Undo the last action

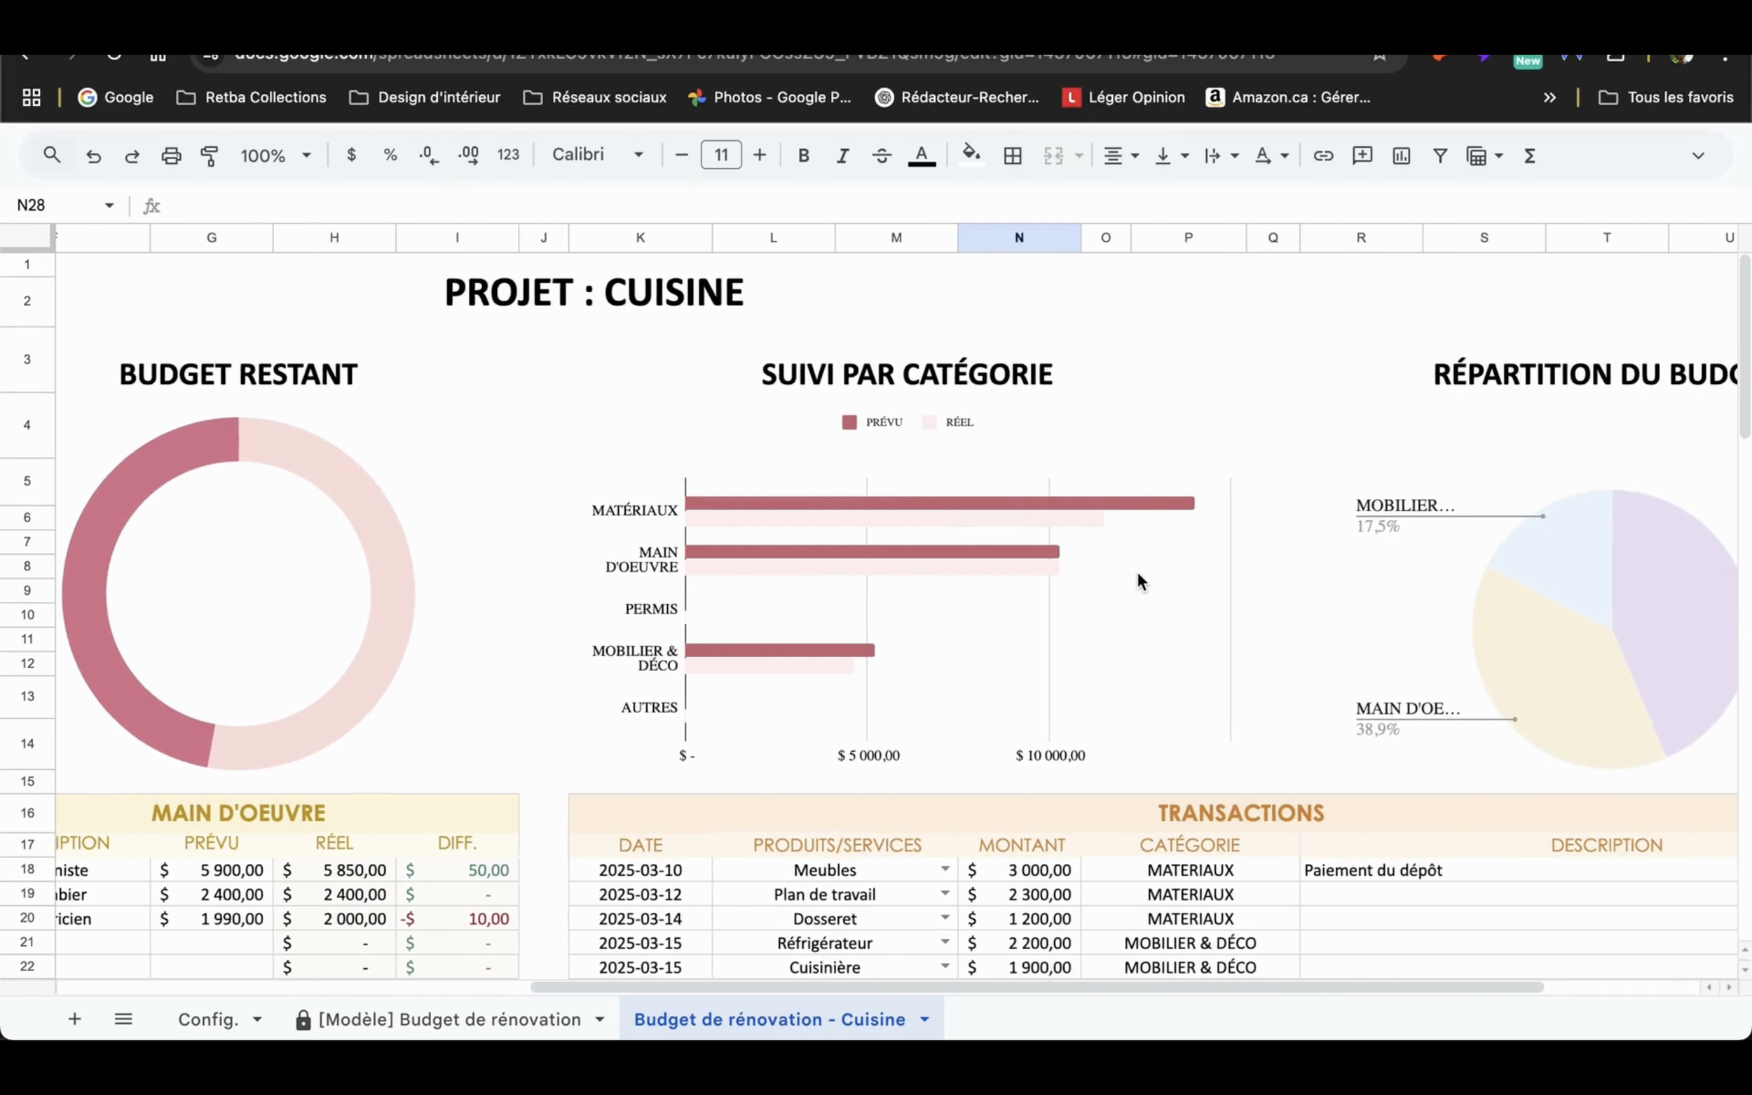(x=93, y=156)
